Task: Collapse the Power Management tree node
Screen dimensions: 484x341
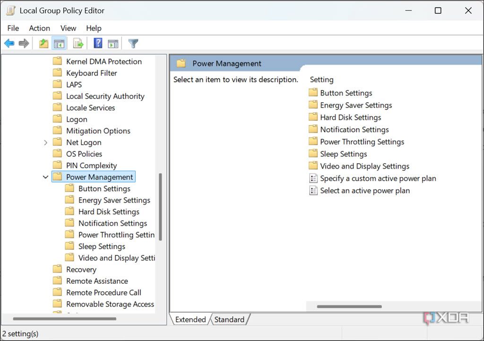Action: [45, 177]
